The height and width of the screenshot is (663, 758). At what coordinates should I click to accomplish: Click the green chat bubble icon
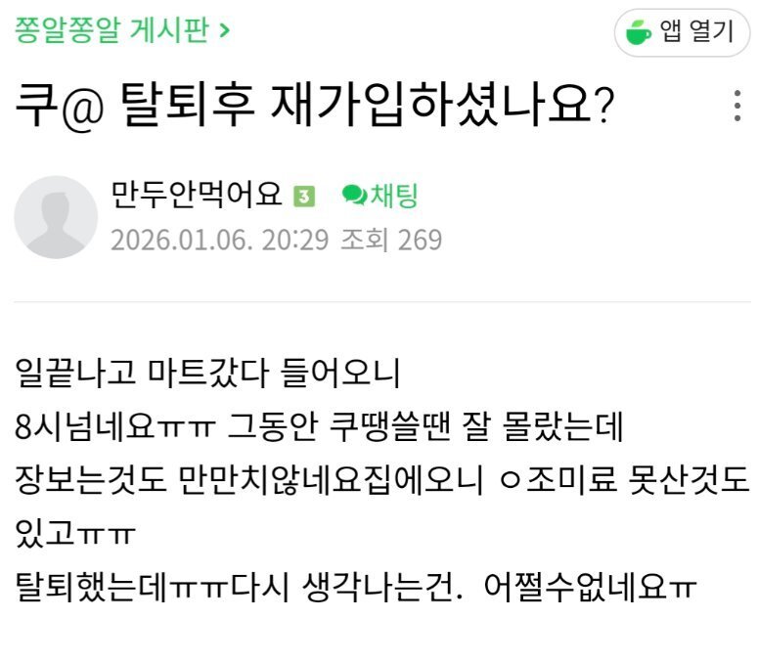(352, 197)
